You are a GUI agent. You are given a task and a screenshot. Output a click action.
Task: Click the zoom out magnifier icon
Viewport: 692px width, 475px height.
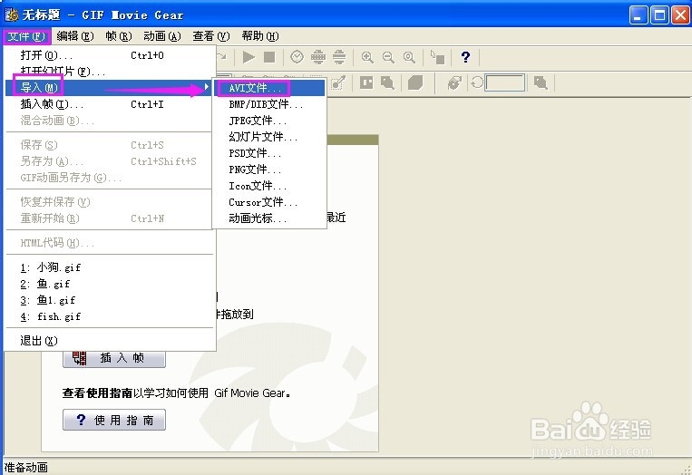(x=388, y=57)
